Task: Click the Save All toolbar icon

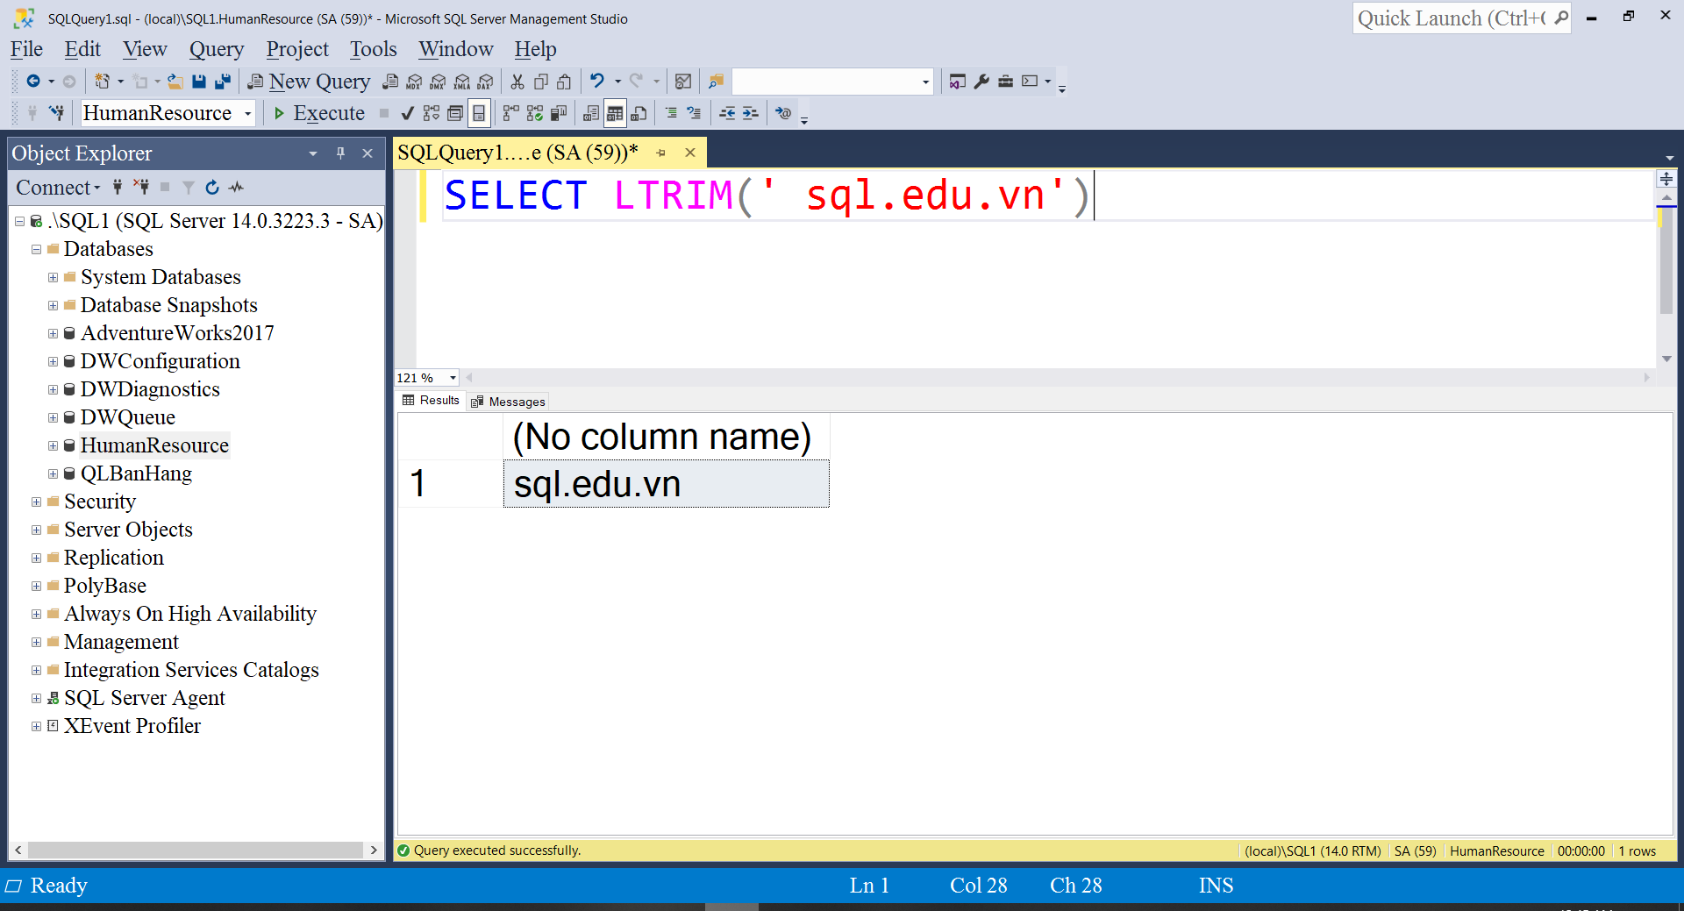Action: click(223, 82)
